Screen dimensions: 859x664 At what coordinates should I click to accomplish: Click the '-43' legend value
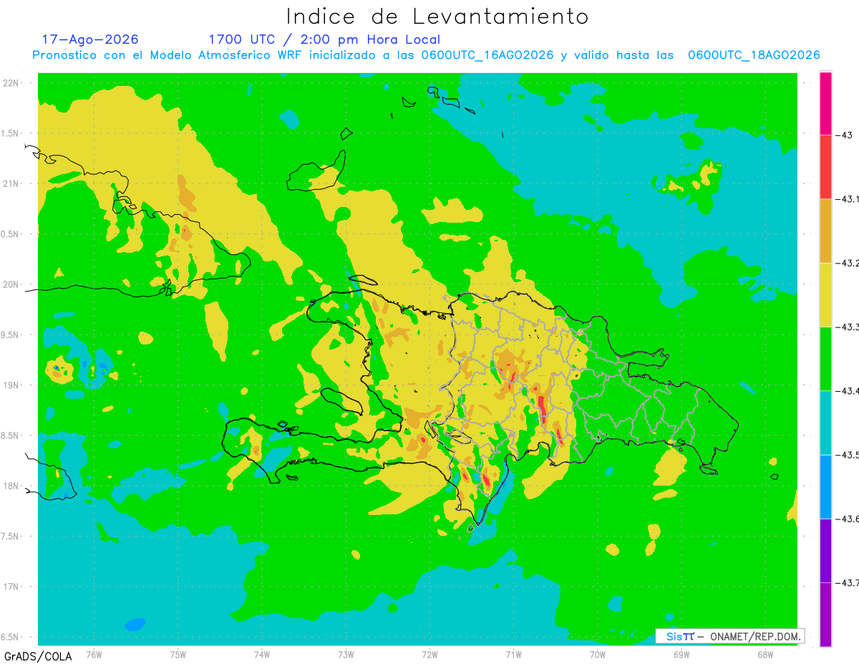(843, 135)
